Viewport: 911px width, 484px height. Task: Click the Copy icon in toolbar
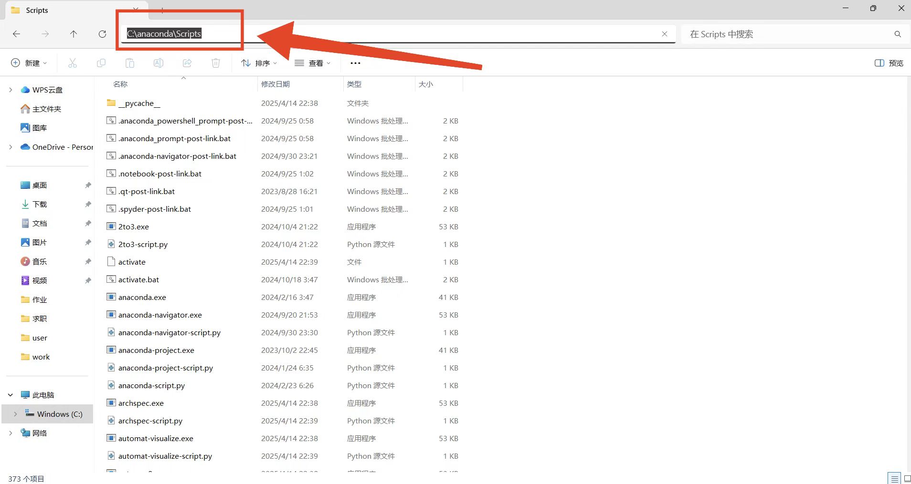[101, 63]
